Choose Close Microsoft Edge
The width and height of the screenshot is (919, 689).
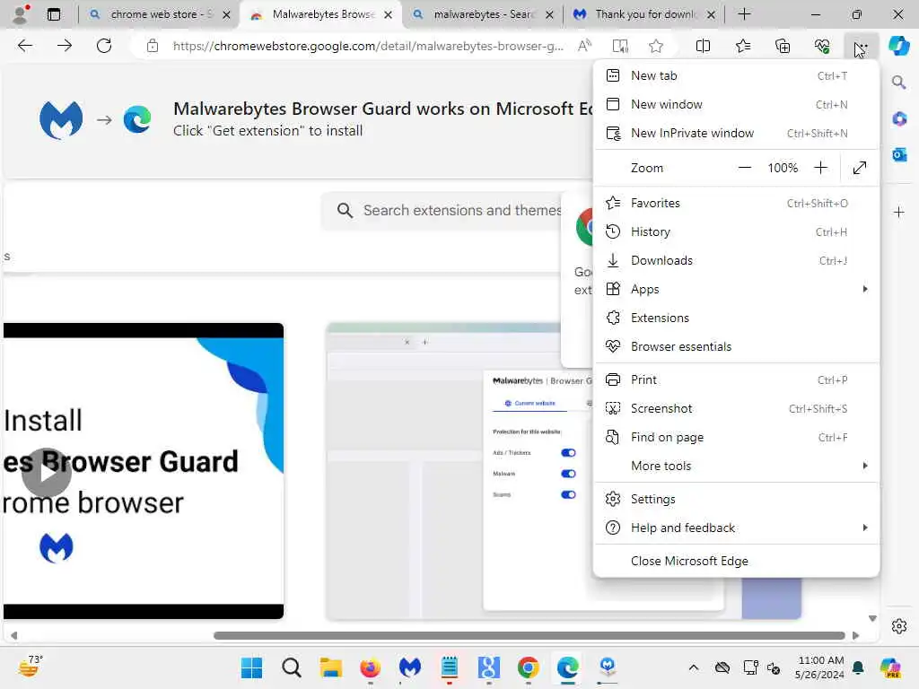point(736,562)
